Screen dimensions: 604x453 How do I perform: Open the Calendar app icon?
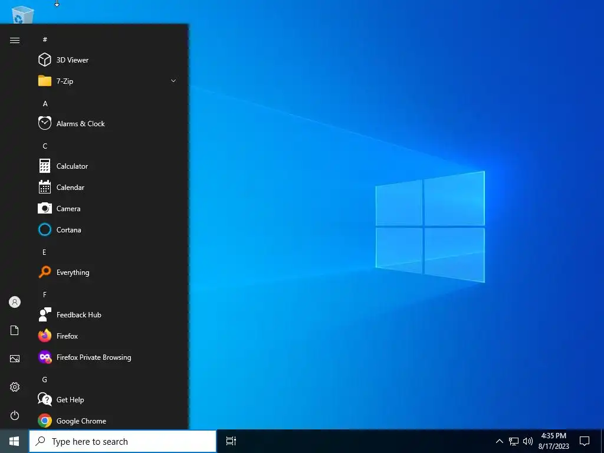click(x=45, y=187)
